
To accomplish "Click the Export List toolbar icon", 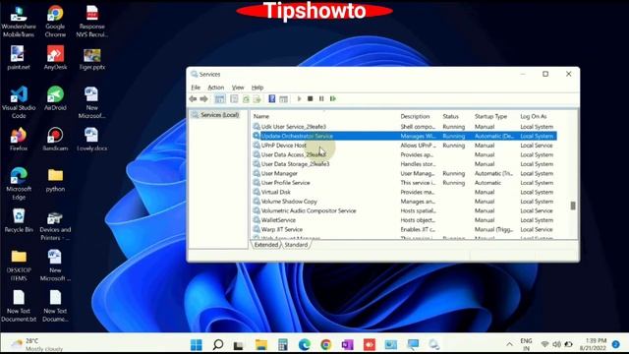I will [x=257, y=98].
